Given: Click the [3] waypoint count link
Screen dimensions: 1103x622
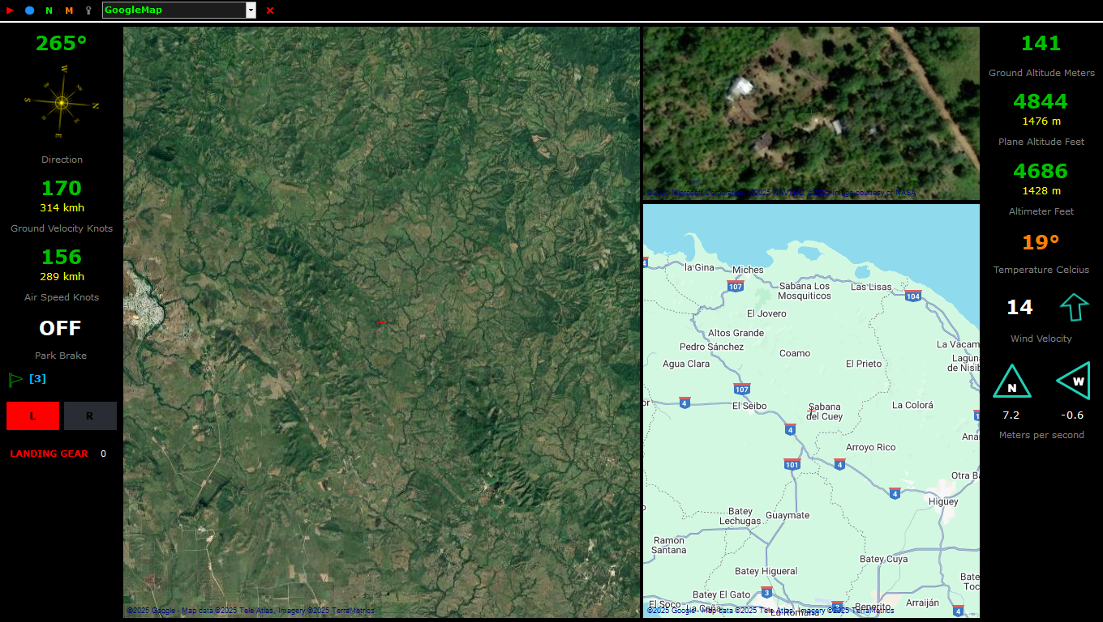Looking at the screenshot, I should tap(37, 378).
